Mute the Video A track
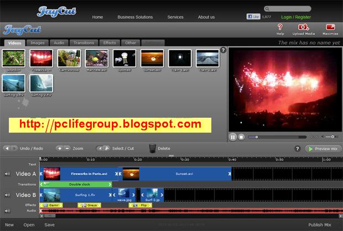Image resolution: width=343 pixels, height=231 pixels. (7, 174)
